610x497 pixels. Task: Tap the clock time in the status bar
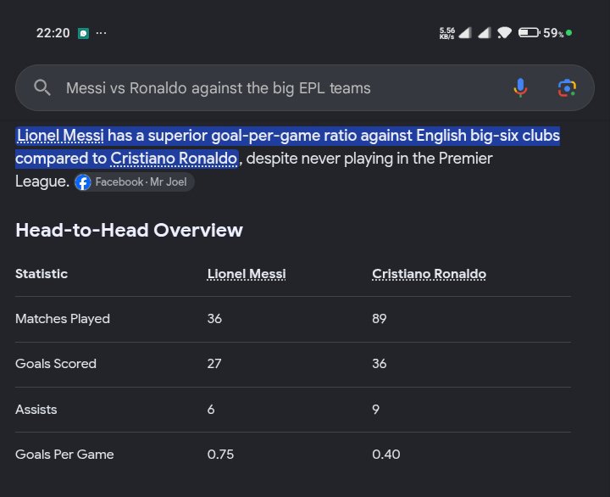[53, 33]
